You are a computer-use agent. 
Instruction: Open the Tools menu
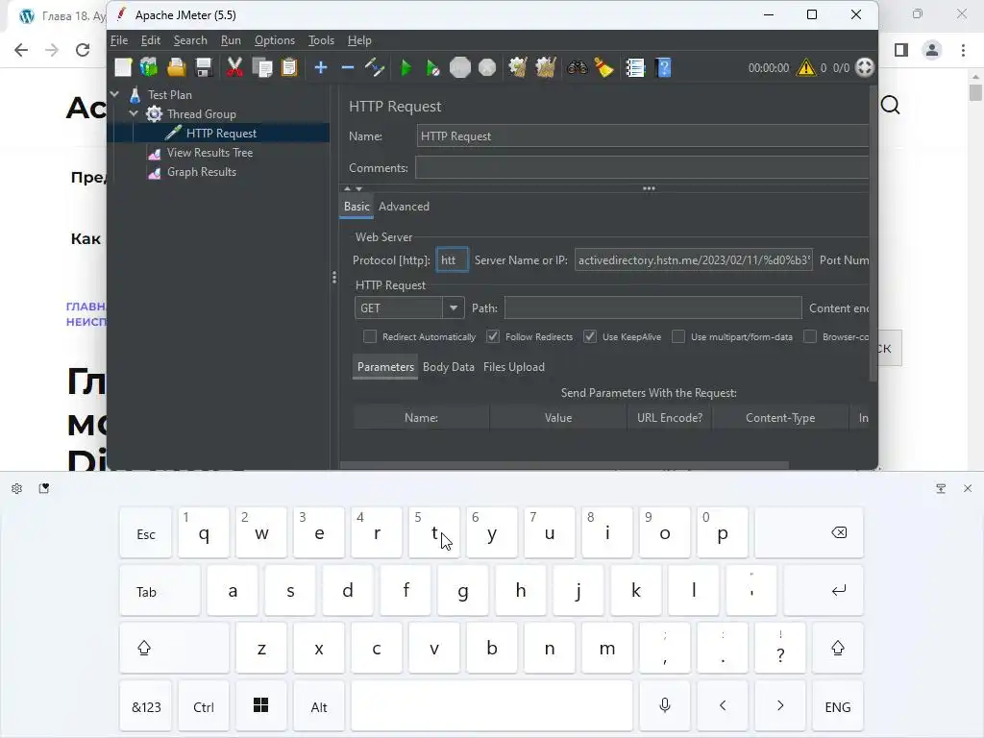click(x=321, y=40)
